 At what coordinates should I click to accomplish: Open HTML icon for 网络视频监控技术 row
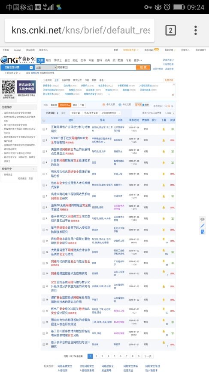coord(172,274)
